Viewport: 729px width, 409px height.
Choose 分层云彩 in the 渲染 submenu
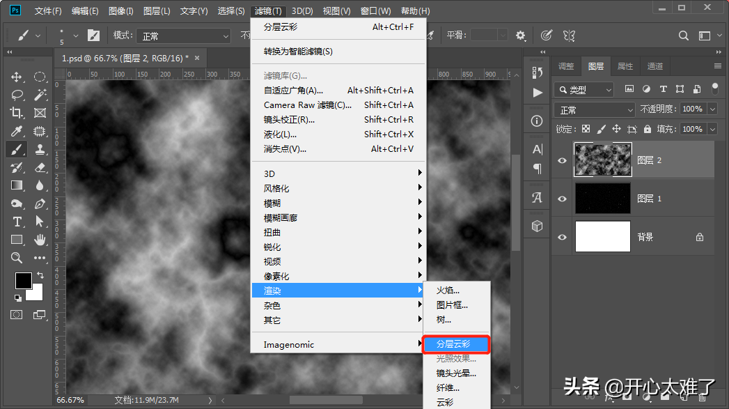(x=456, y=344)
